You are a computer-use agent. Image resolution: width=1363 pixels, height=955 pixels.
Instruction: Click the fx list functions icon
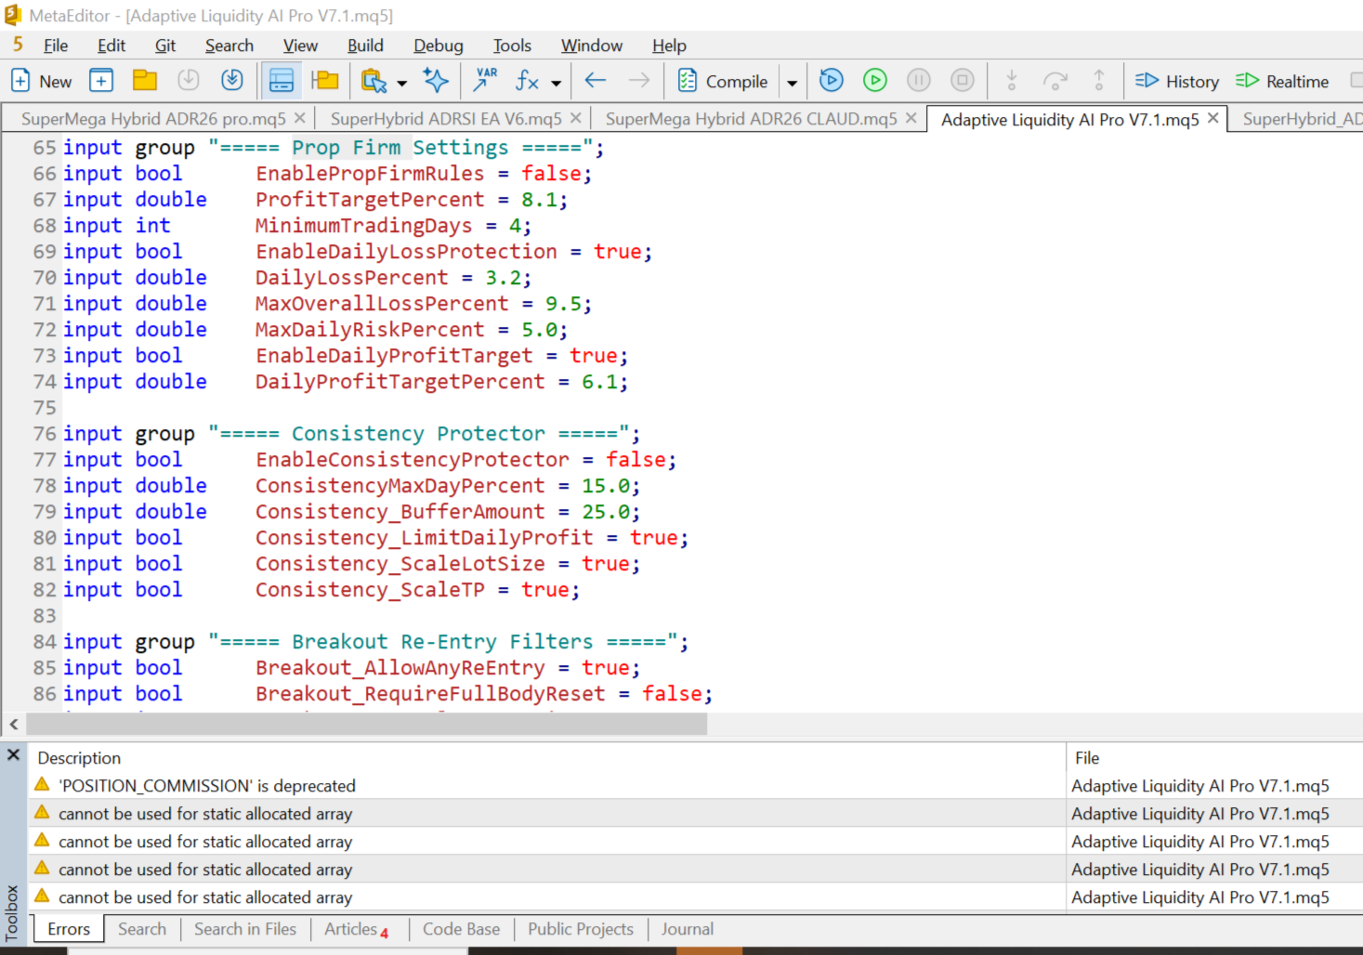tap(527, 81)
